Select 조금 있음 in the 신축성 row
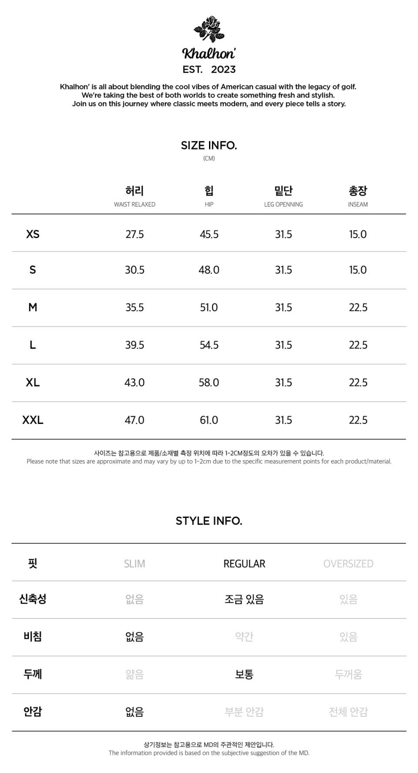418x773 pixels. 244,599
